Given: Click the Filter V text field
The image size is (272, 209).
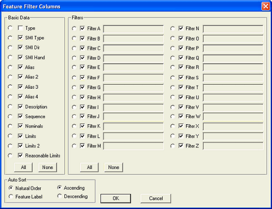Looking at the screenshot, I should tap(233, 108).
